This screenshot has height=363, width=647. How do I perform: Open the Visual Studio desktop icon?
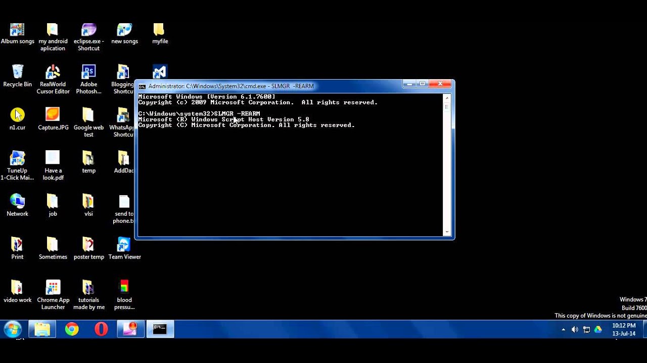pos(160,72)
